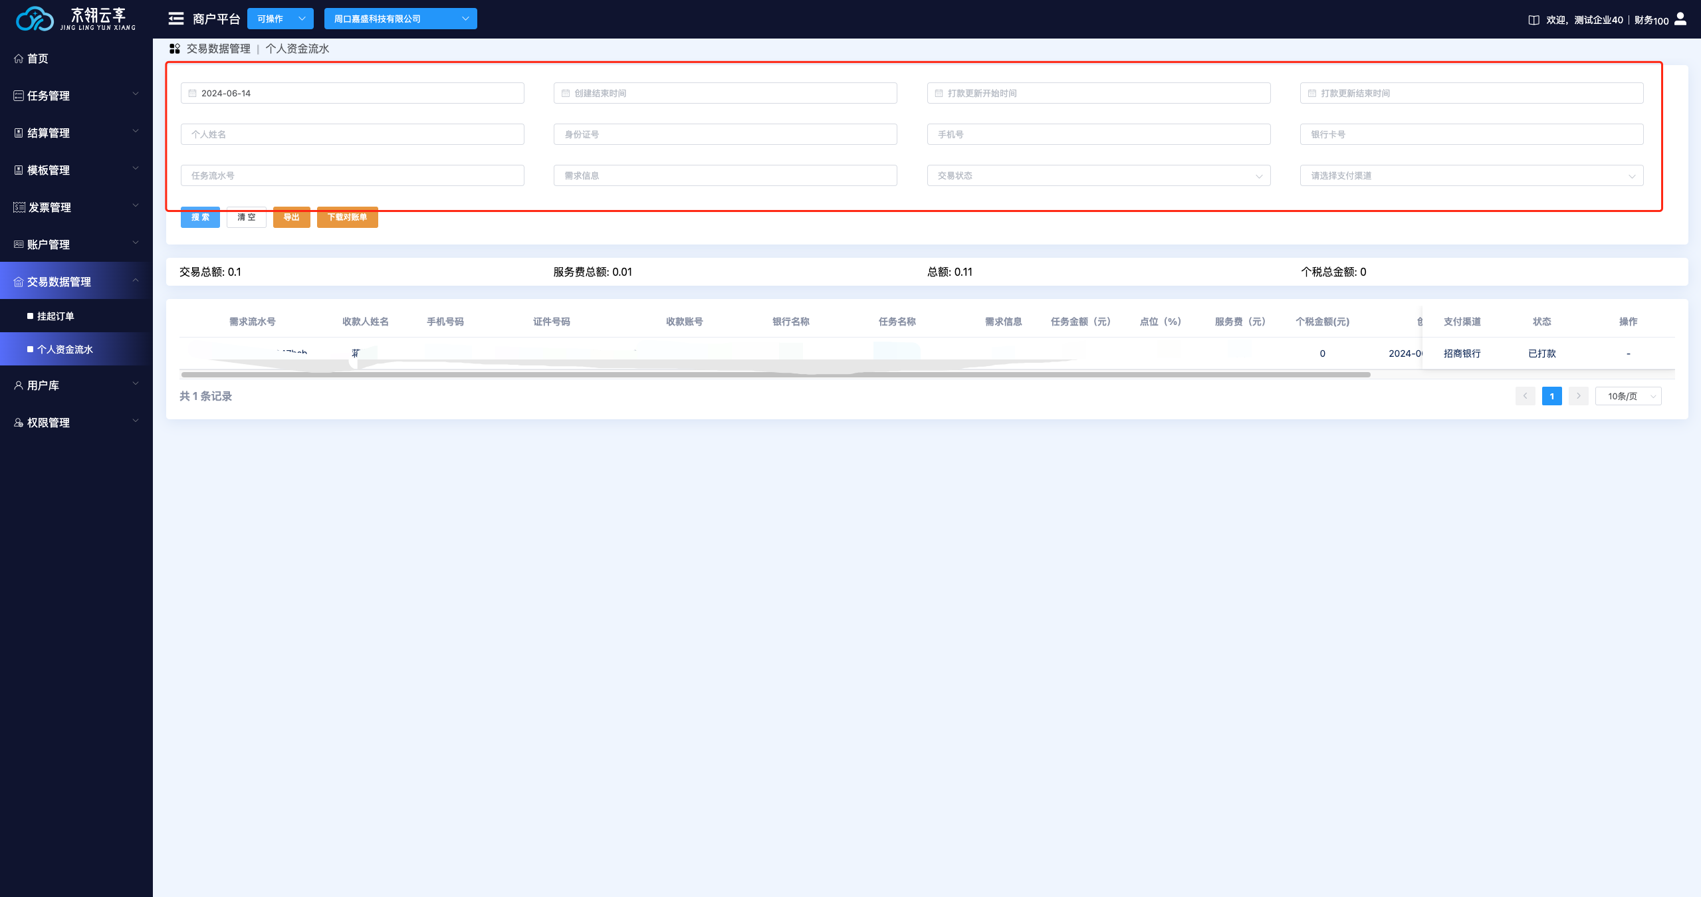The height and width of the screenshot is (897, 1701).
Task: Open the 请选择支付渠道 dropdown
Action: [x=1472, y=175]
